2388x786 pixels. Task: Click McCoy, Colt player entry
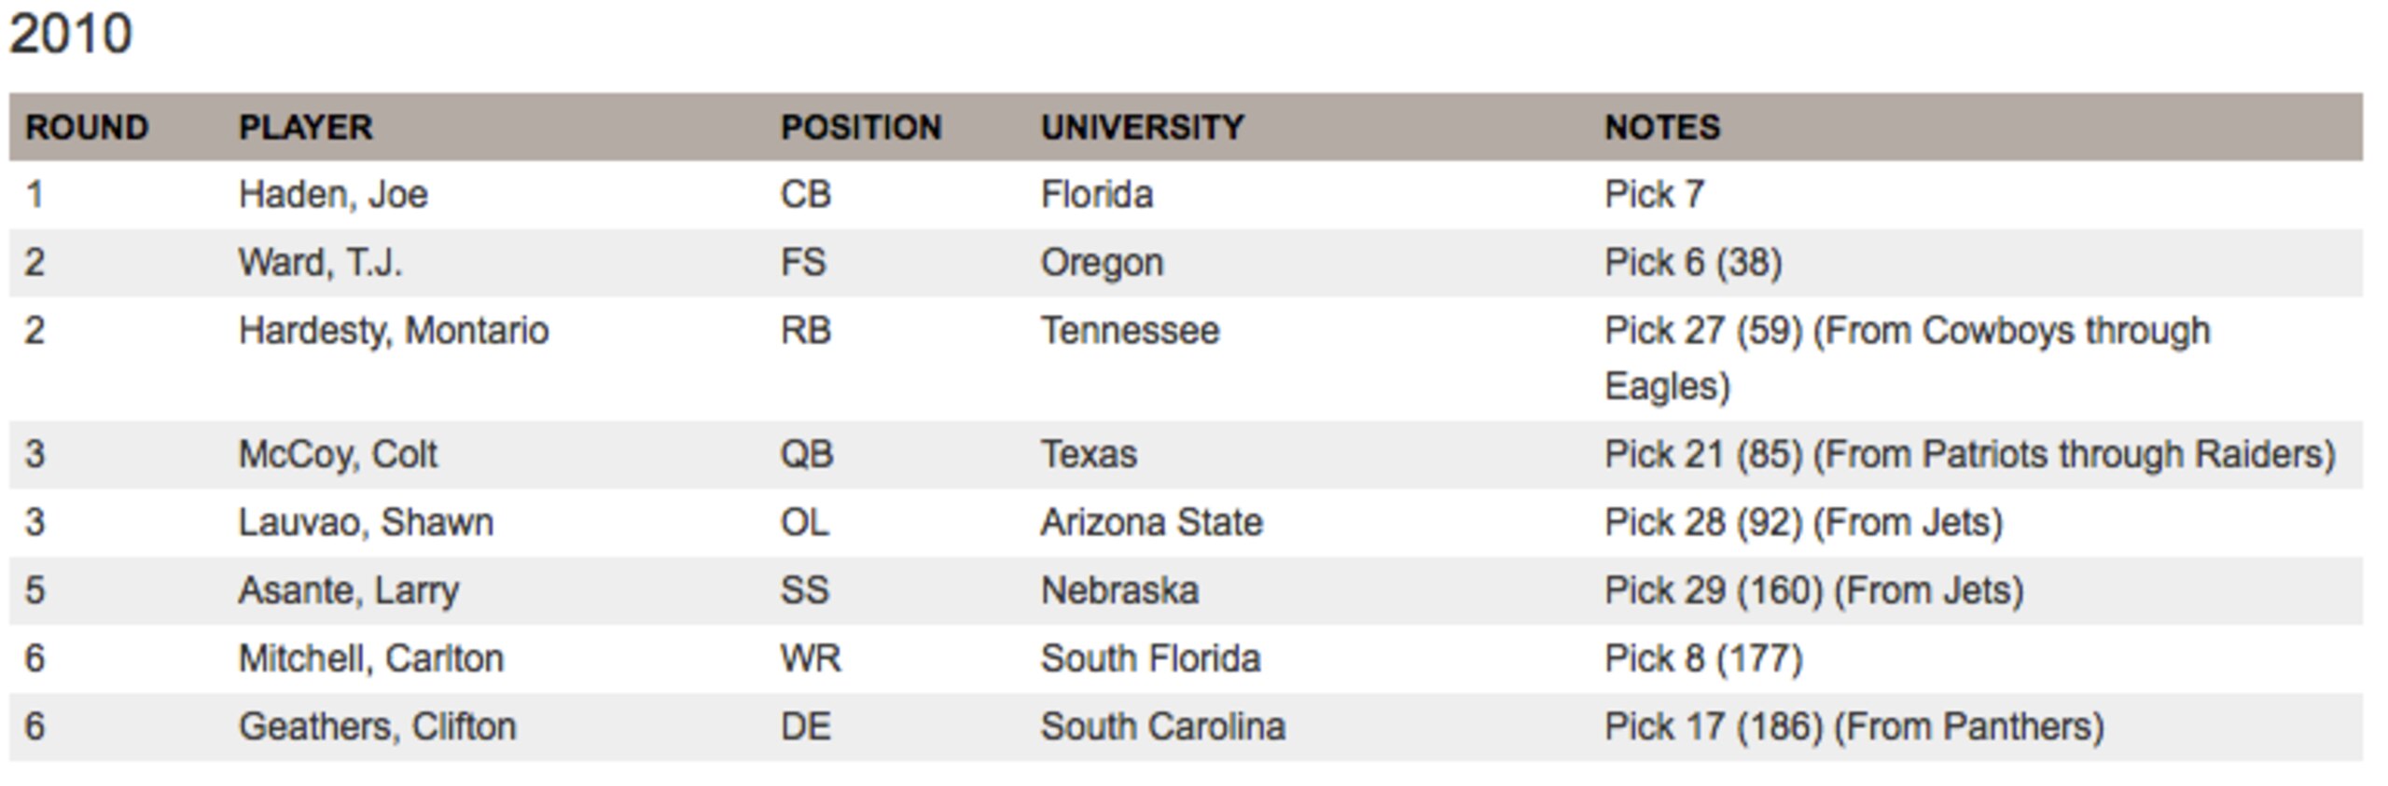pos(338,456)
